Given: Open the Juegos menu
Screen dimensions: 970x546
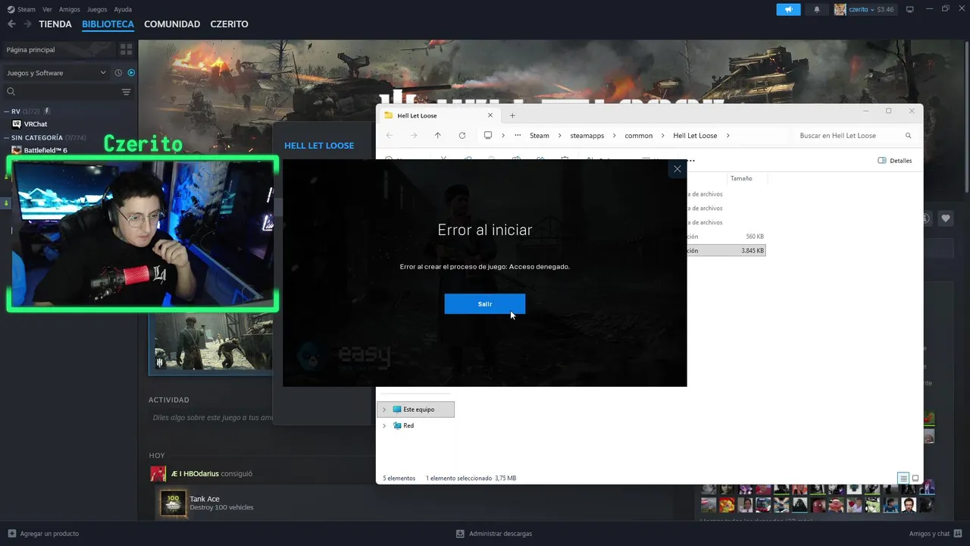Looking at the screenshot, I should (x=97, y=9).
